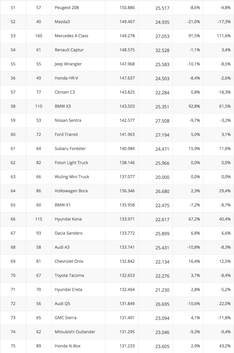The image size is (234, 353).
Task: Select Honda HR-V in the list
Action: coord(66,78)
